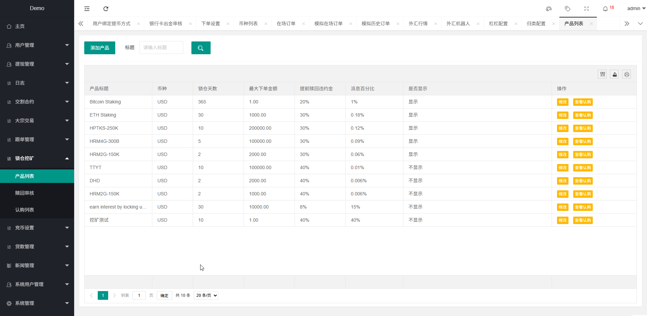Viewport: 647px width, 316px height.
Task: Click 查看认购 for ETH Staking row
Action: pyautogui.click(x=583, y=115)
